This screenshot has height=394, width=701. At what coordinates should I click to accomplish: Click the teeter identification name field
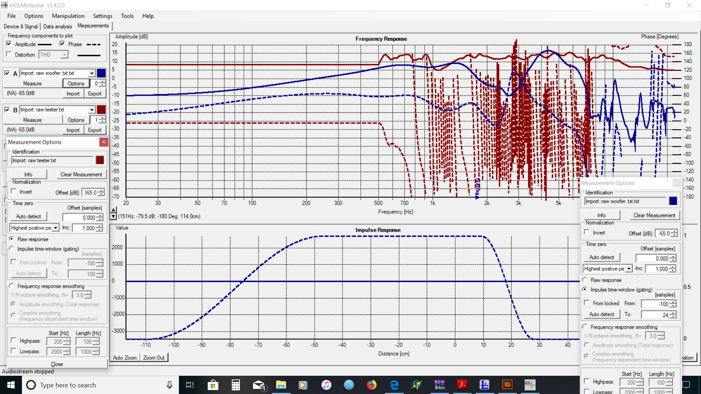(x=52, y=161)
